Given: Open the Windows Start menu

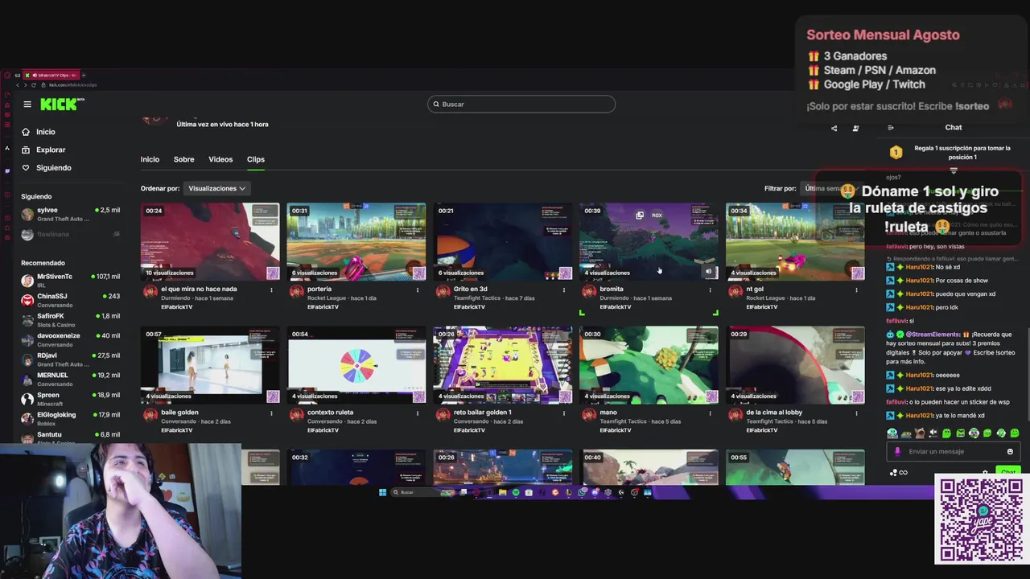Looking at the screenshot, I should pos(383,492).
